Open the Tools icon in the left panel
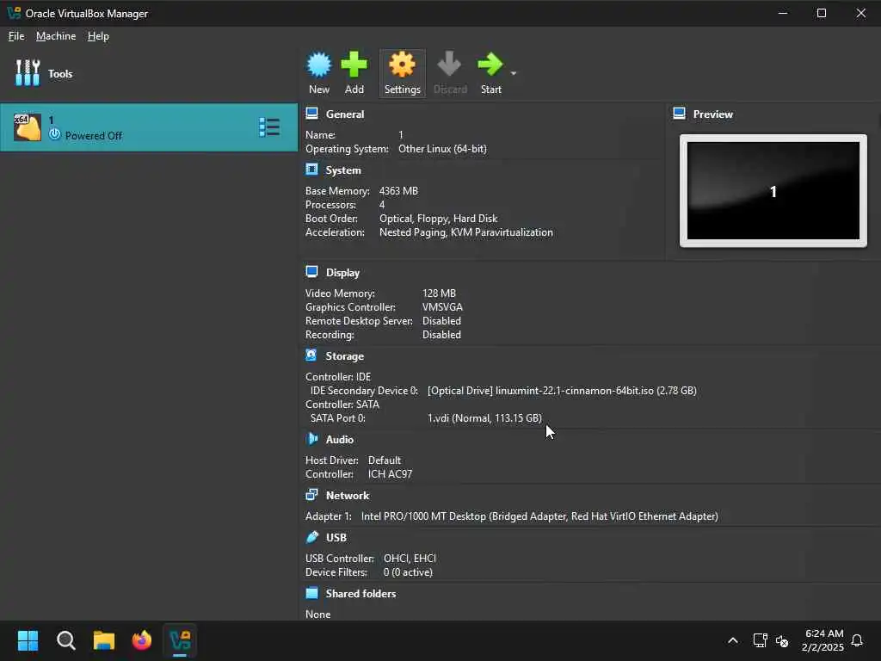This screenshot has width=881, height=661. tap(27, 73)
